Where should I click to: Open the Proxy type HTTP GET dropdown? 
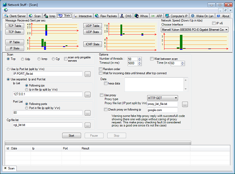[163, 98]
